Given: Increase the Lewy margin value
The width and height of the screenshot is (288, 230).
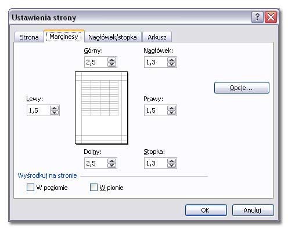Looking at the screenshot, I should (55, 108).
